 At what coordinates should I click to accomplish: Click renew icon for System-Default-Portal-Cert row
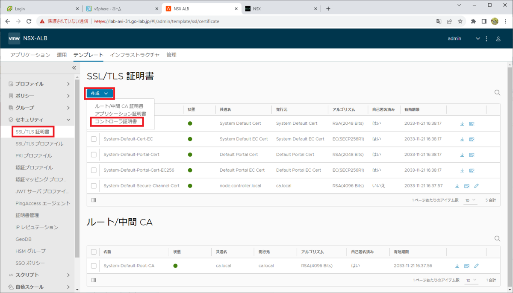coord(472,155)
